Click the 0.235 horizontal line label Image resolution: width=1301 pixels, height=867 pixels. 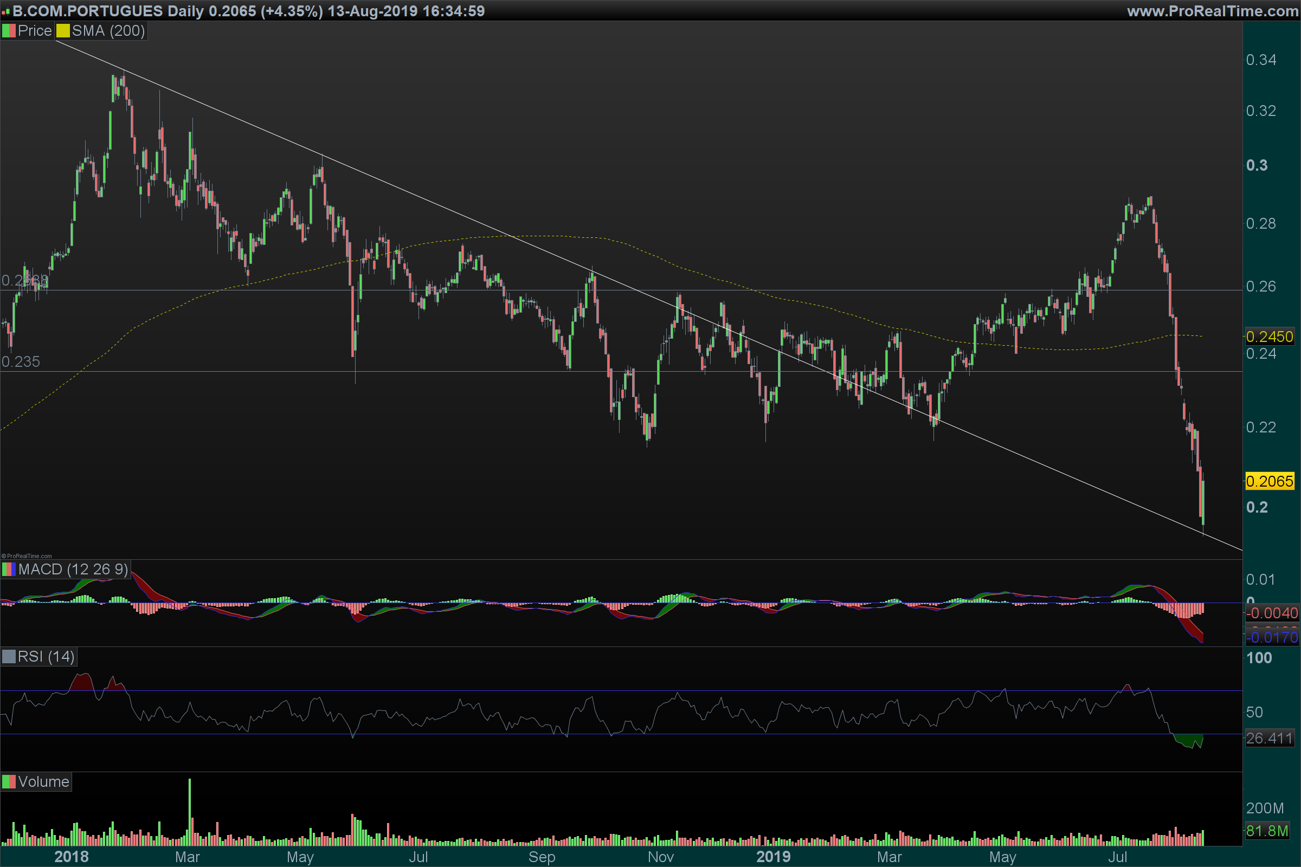tap(21, 362)
